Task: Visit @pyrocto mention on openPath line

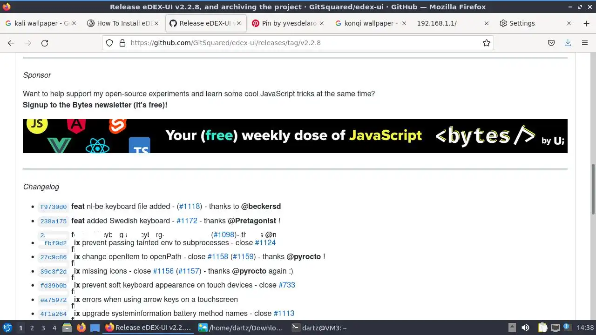Action: [304, 256]
